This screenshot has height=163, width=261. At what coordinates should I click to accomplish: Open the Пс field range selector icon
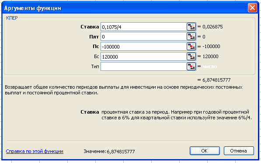pos(191,46)
